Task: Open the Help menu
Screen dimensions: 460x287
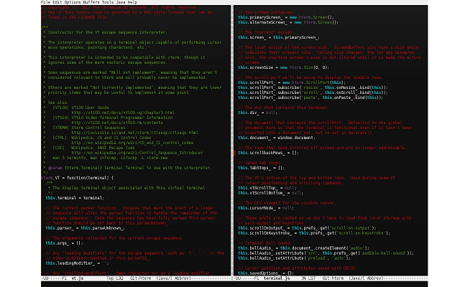Action: pos(132,2)
